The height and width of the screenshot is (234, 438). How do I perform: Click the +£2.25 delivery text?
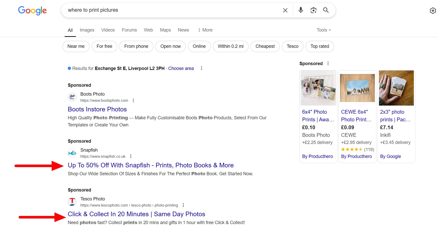317,142
